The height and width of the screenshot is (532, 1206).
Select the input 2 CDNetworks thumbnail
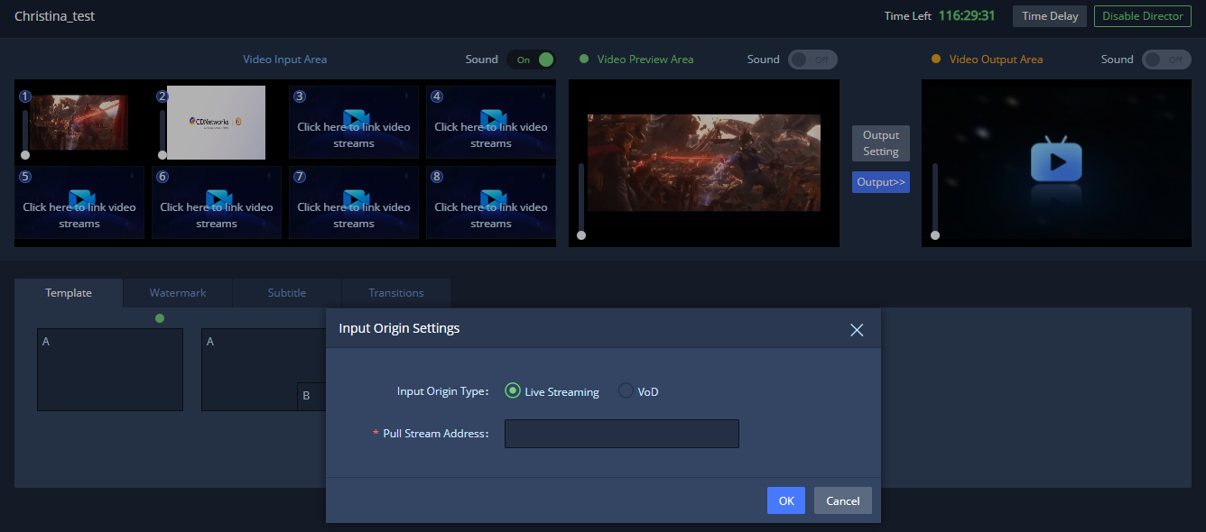coord(216,123)
